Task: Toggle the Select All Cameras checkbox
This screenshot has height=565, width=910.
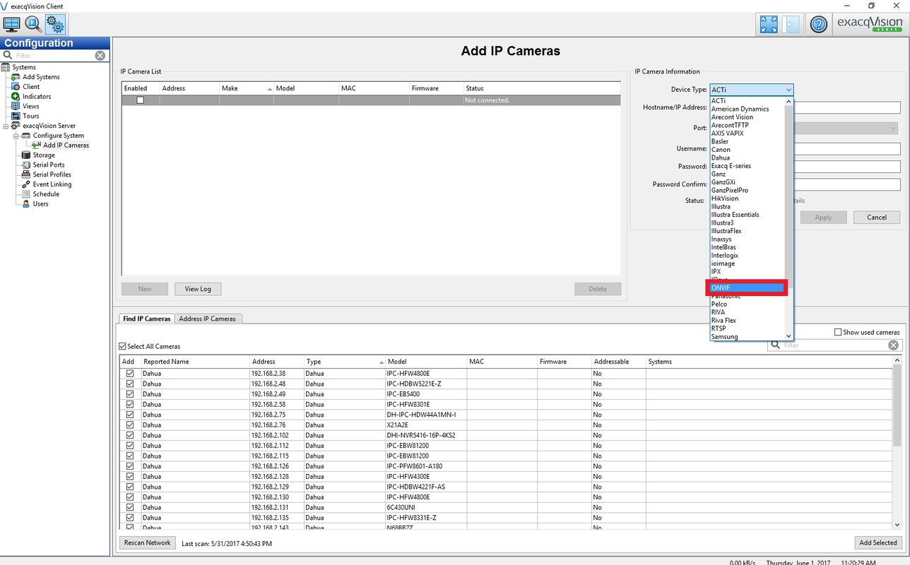Action: pos(123,347)
